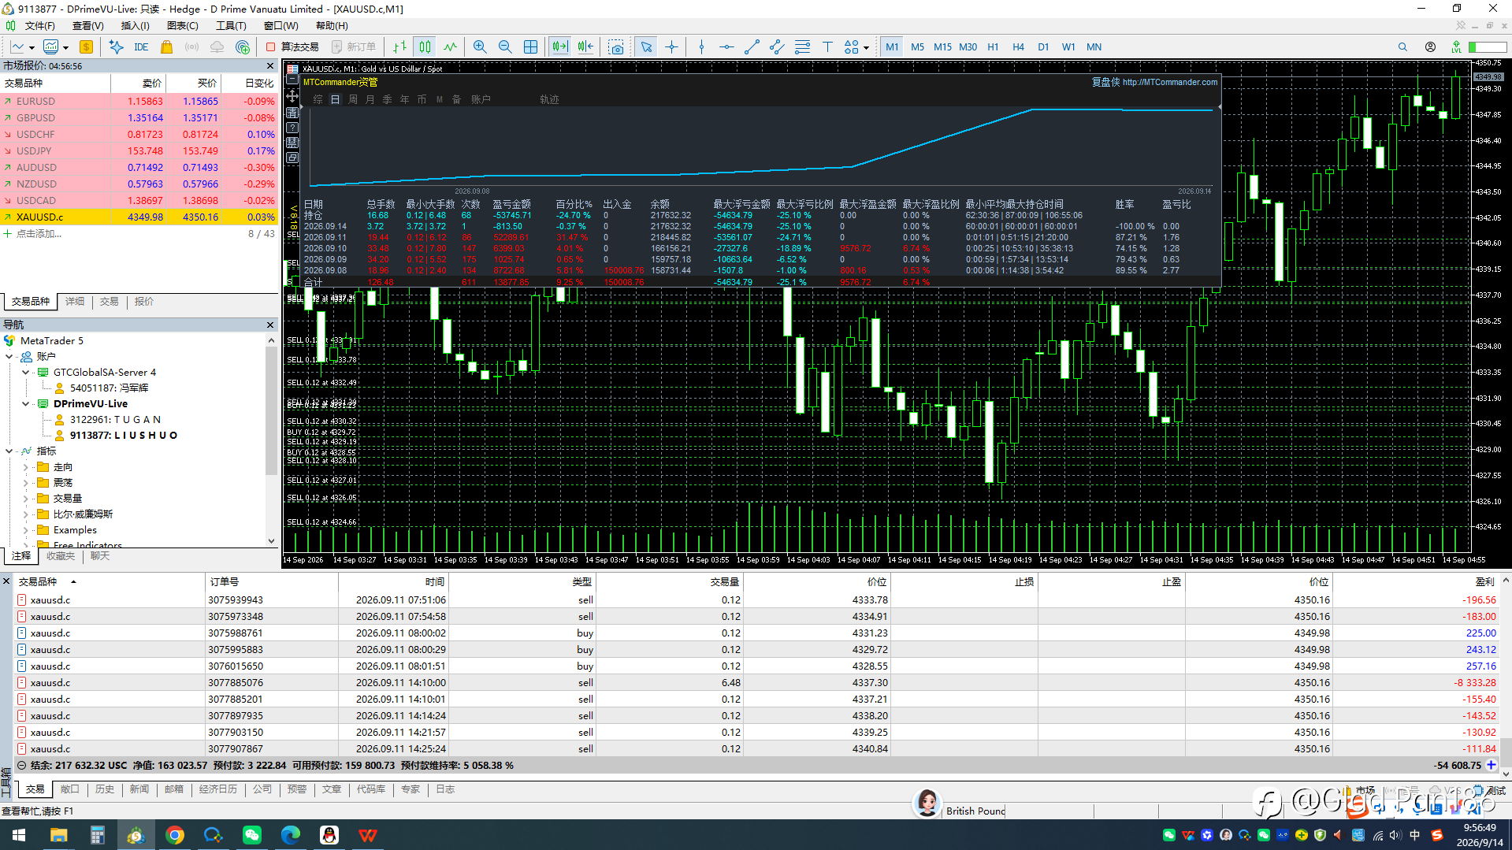Switch chart to line chart mode
The height and width of the screenshot is (850, 1512).
(x=450, y=47)
